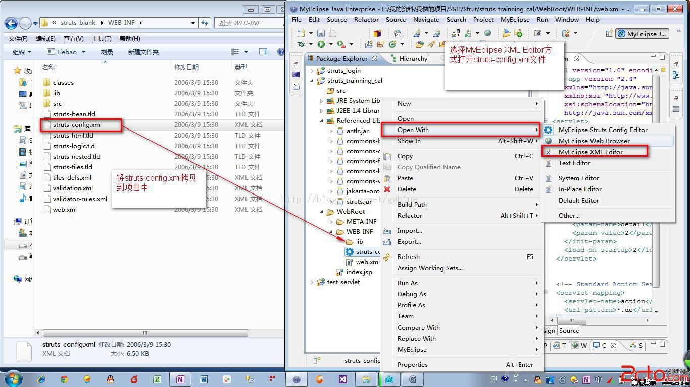Viewport: 690px width, 387px height.
Task: Collapse the struts_trainning_cal project node
Action: (x=312, y=81)
